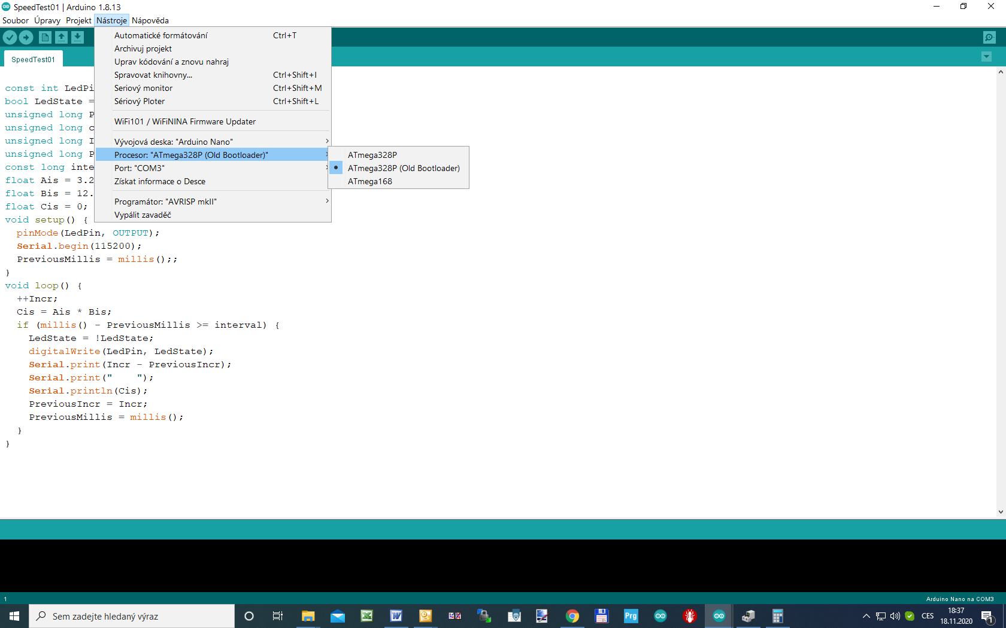The width and height of the screenshot is (1006, 628).
Task: Open the Soubor menu
Action: [16, 20]
